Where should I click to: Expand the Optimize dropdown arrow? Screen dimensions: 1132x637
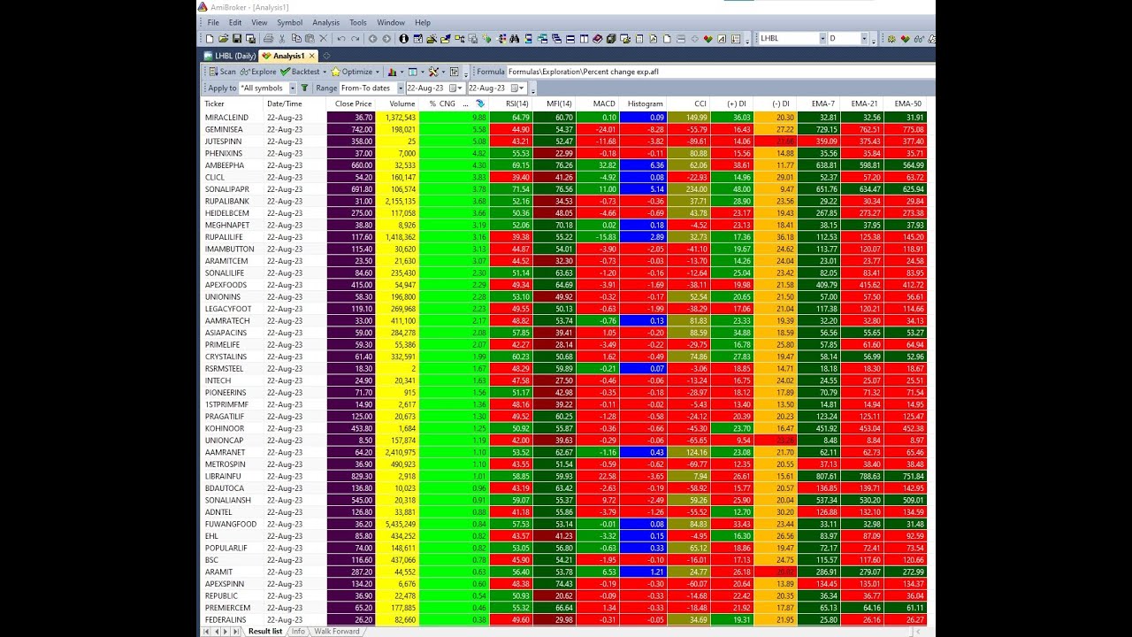[x=378, y=72]
